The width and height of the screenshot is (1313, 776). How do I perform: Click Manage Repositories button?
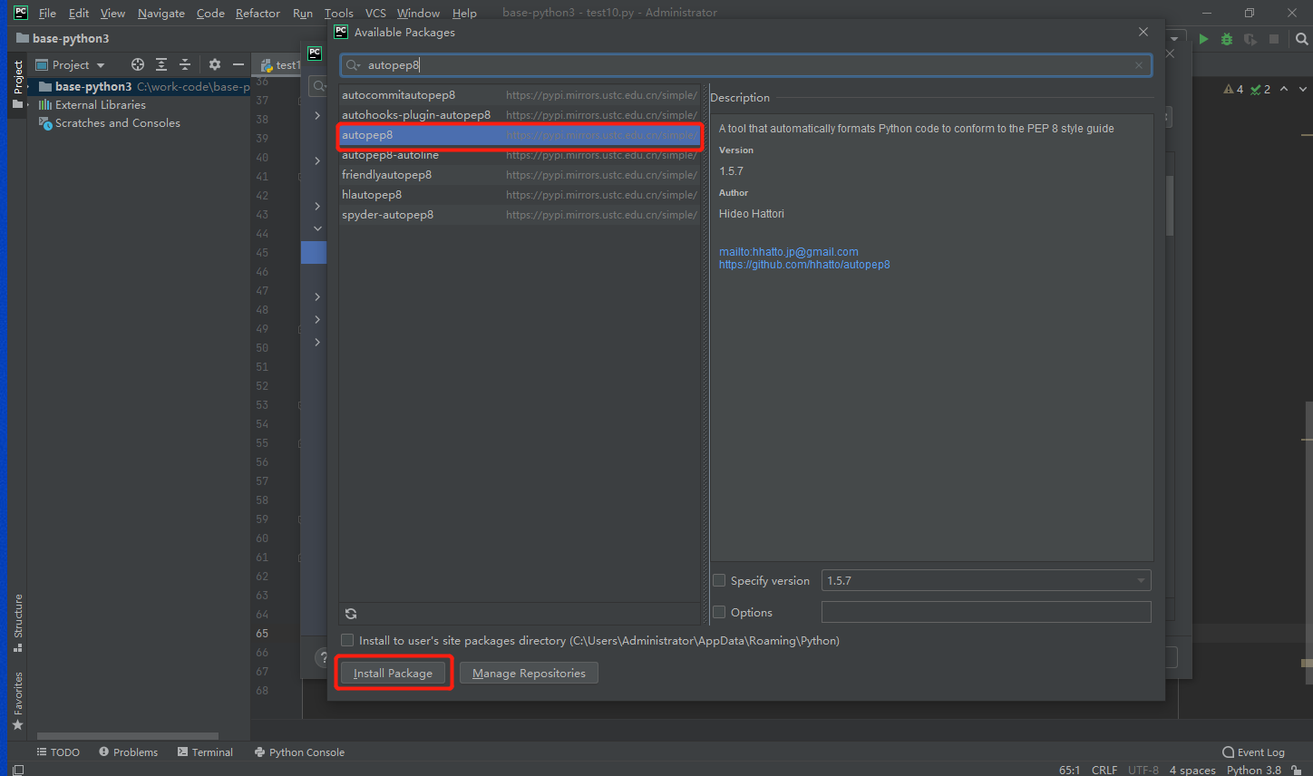(529, 673)
